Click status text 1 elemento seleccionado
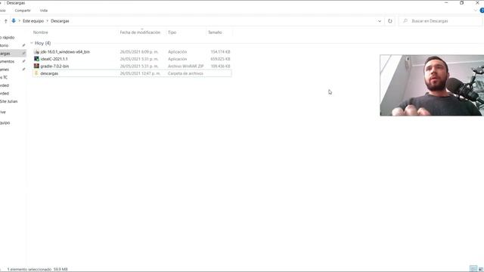This screenshot has height=272, width=484. pyautogui.click(x=29, y=269)
